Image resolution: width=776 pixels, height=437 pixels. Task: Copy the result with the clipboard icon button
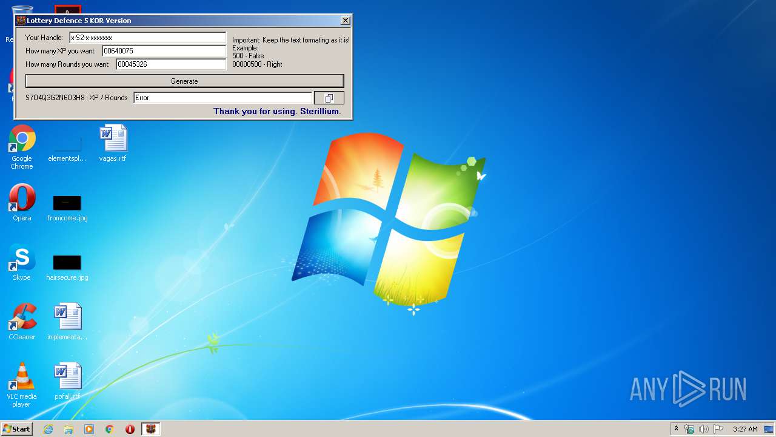point(329,98)
